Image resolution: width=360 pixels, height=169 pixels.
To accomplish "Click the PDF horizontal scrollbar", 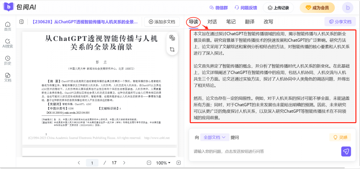I will pyautogui.click(x=99, y=157).
